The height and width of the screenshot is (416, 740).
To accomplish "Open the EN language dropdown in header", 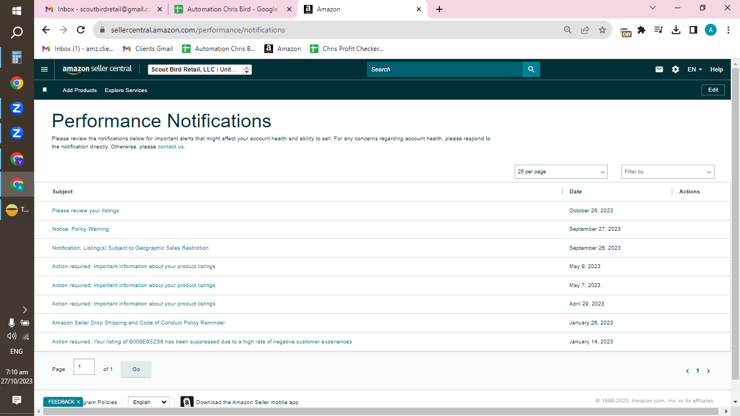I will [x=694, y=69].
